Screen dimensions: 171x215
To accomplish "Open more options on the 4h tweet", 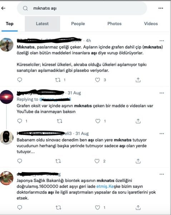I will pyautogui.click(x=162, y=41).
